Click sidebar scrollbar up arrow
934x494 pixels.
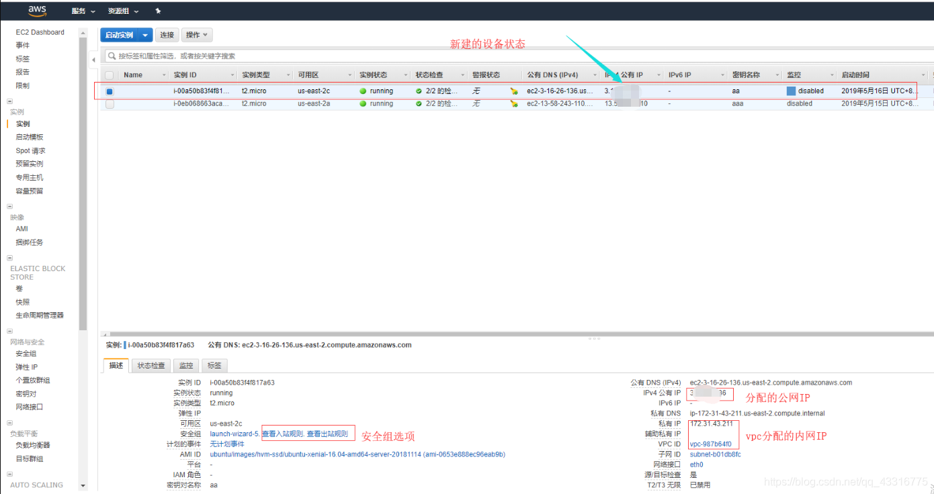tap(83, 32)
